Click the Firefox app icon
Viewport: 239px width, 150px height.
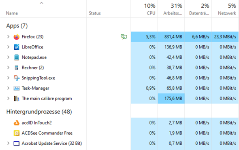(17, 37)
